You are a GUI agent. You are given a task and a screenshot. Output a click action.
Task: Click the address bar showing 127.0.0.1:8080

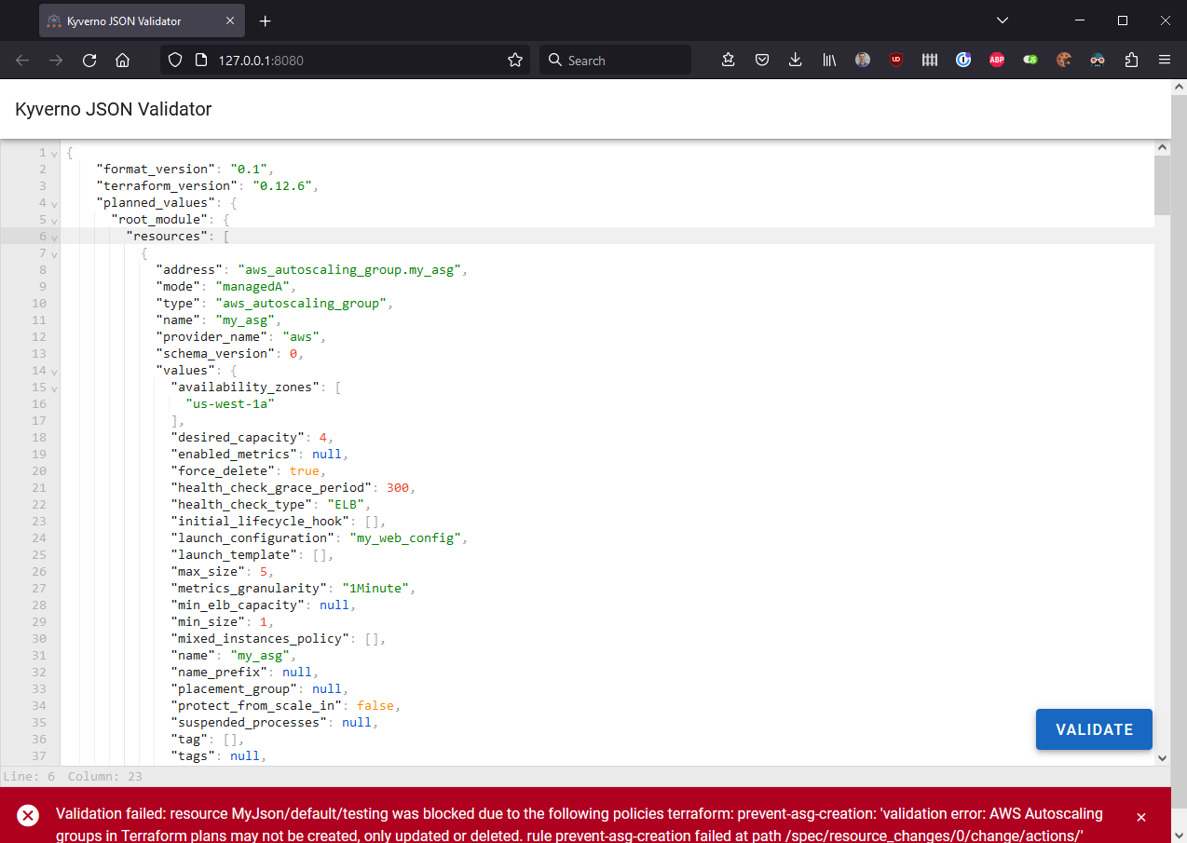click(x=354, y=60)
